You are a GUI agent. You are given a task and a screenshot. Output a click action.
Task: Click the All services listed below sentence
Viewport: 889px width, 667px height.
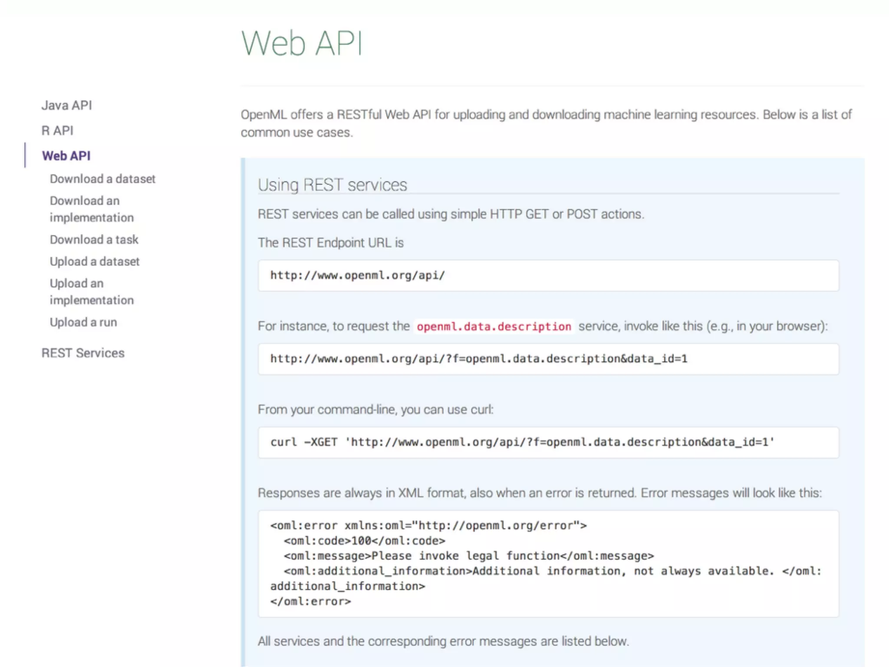point(443,641)
